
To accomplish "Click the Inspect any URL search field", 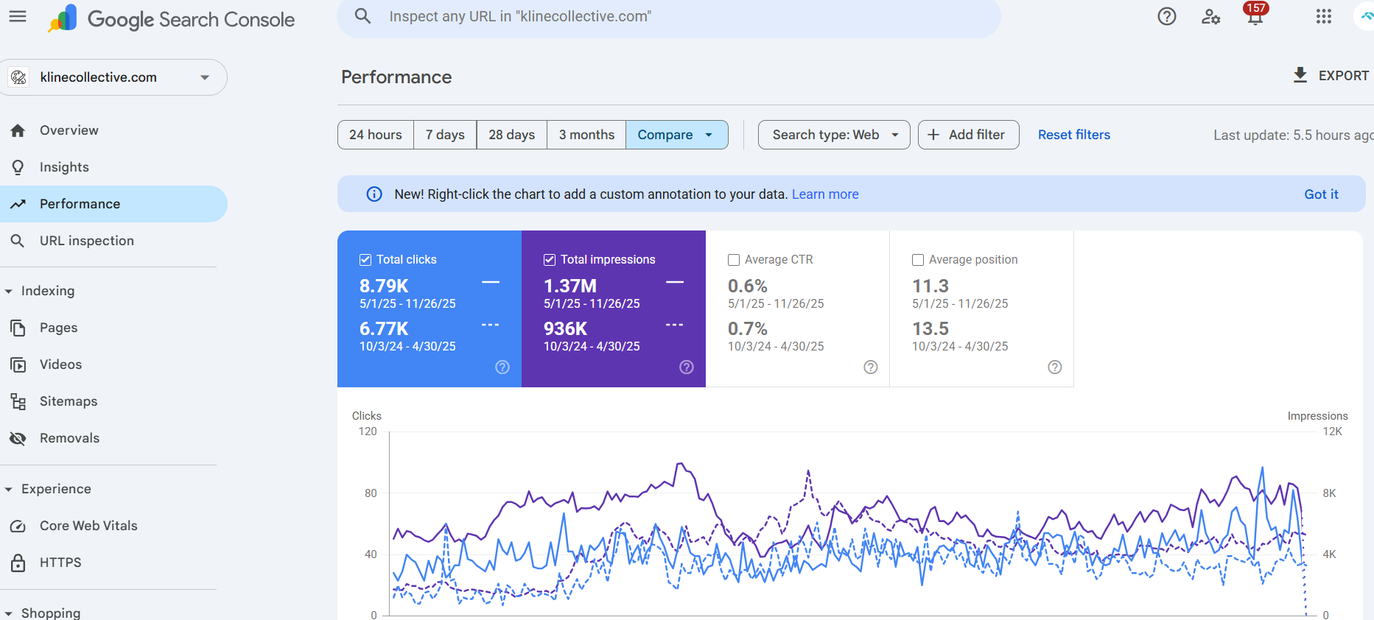I will click(663, 16).
